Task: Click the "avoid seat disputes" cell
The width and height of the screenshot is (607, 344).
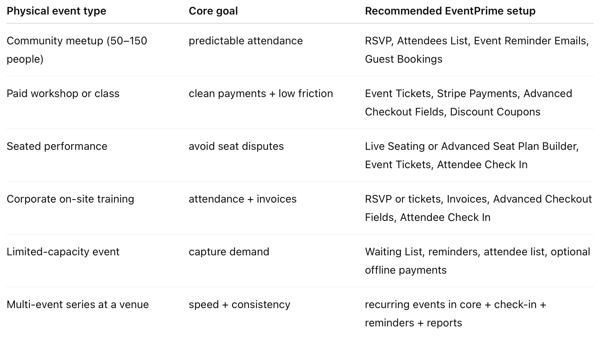Action: point(236,146)
